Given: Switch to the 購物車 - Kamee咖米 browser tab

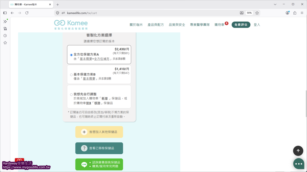Looking at the screenshot, I should tap(31, 4).
